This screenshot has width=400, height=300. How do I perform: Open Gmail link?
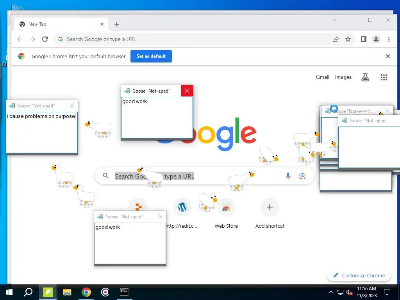tap(322, 77)
